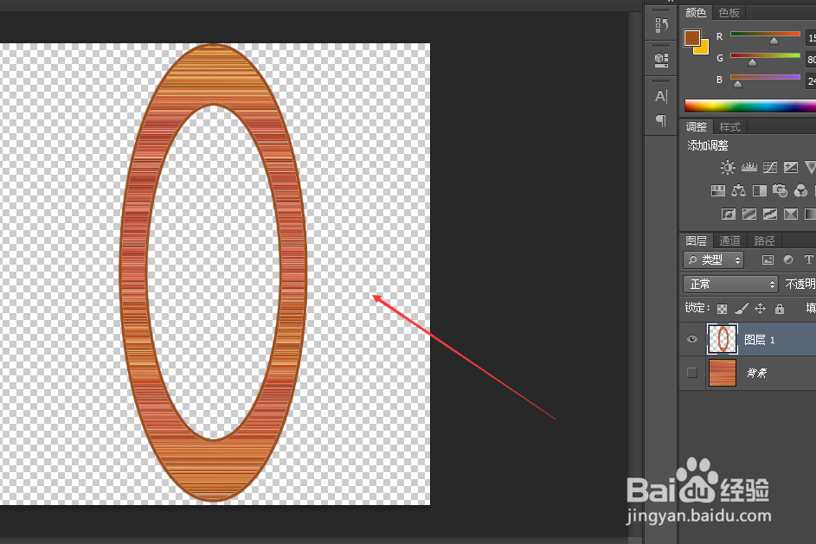
Task: Open the History panel icon
Action: pyautogui.click(x=661, y=24)
